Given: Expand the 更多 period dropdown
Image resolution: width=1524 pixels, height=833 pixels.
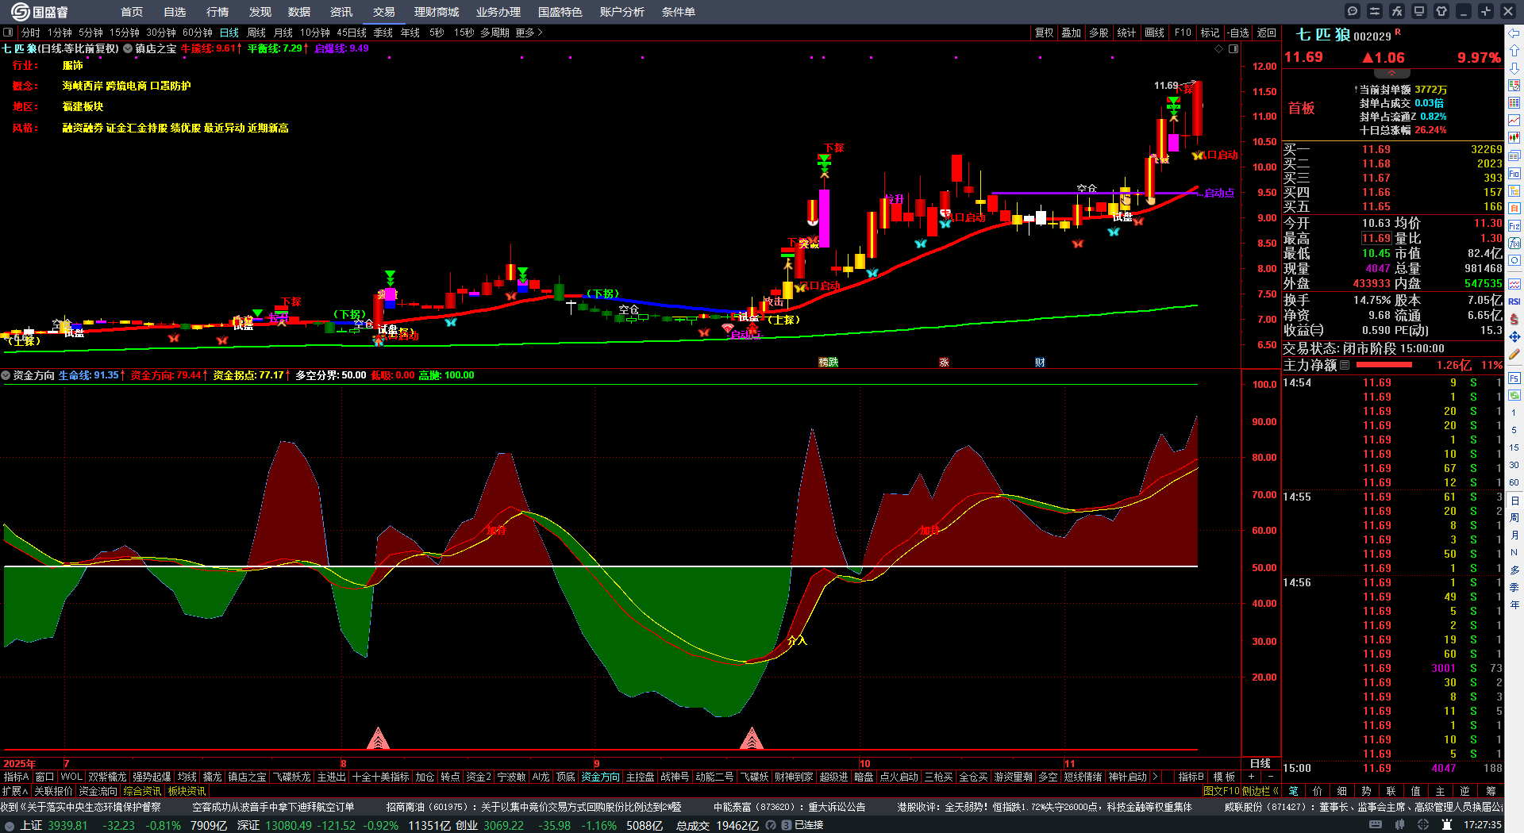Looking at the screenshot, I should click(x=529, y=33).
